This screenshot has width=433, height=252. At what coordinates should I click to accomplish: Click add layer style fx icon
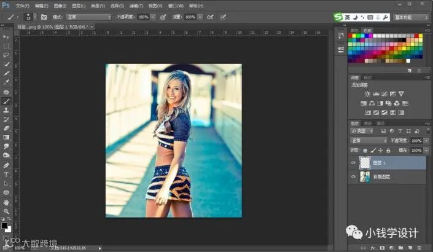point(373,248)
